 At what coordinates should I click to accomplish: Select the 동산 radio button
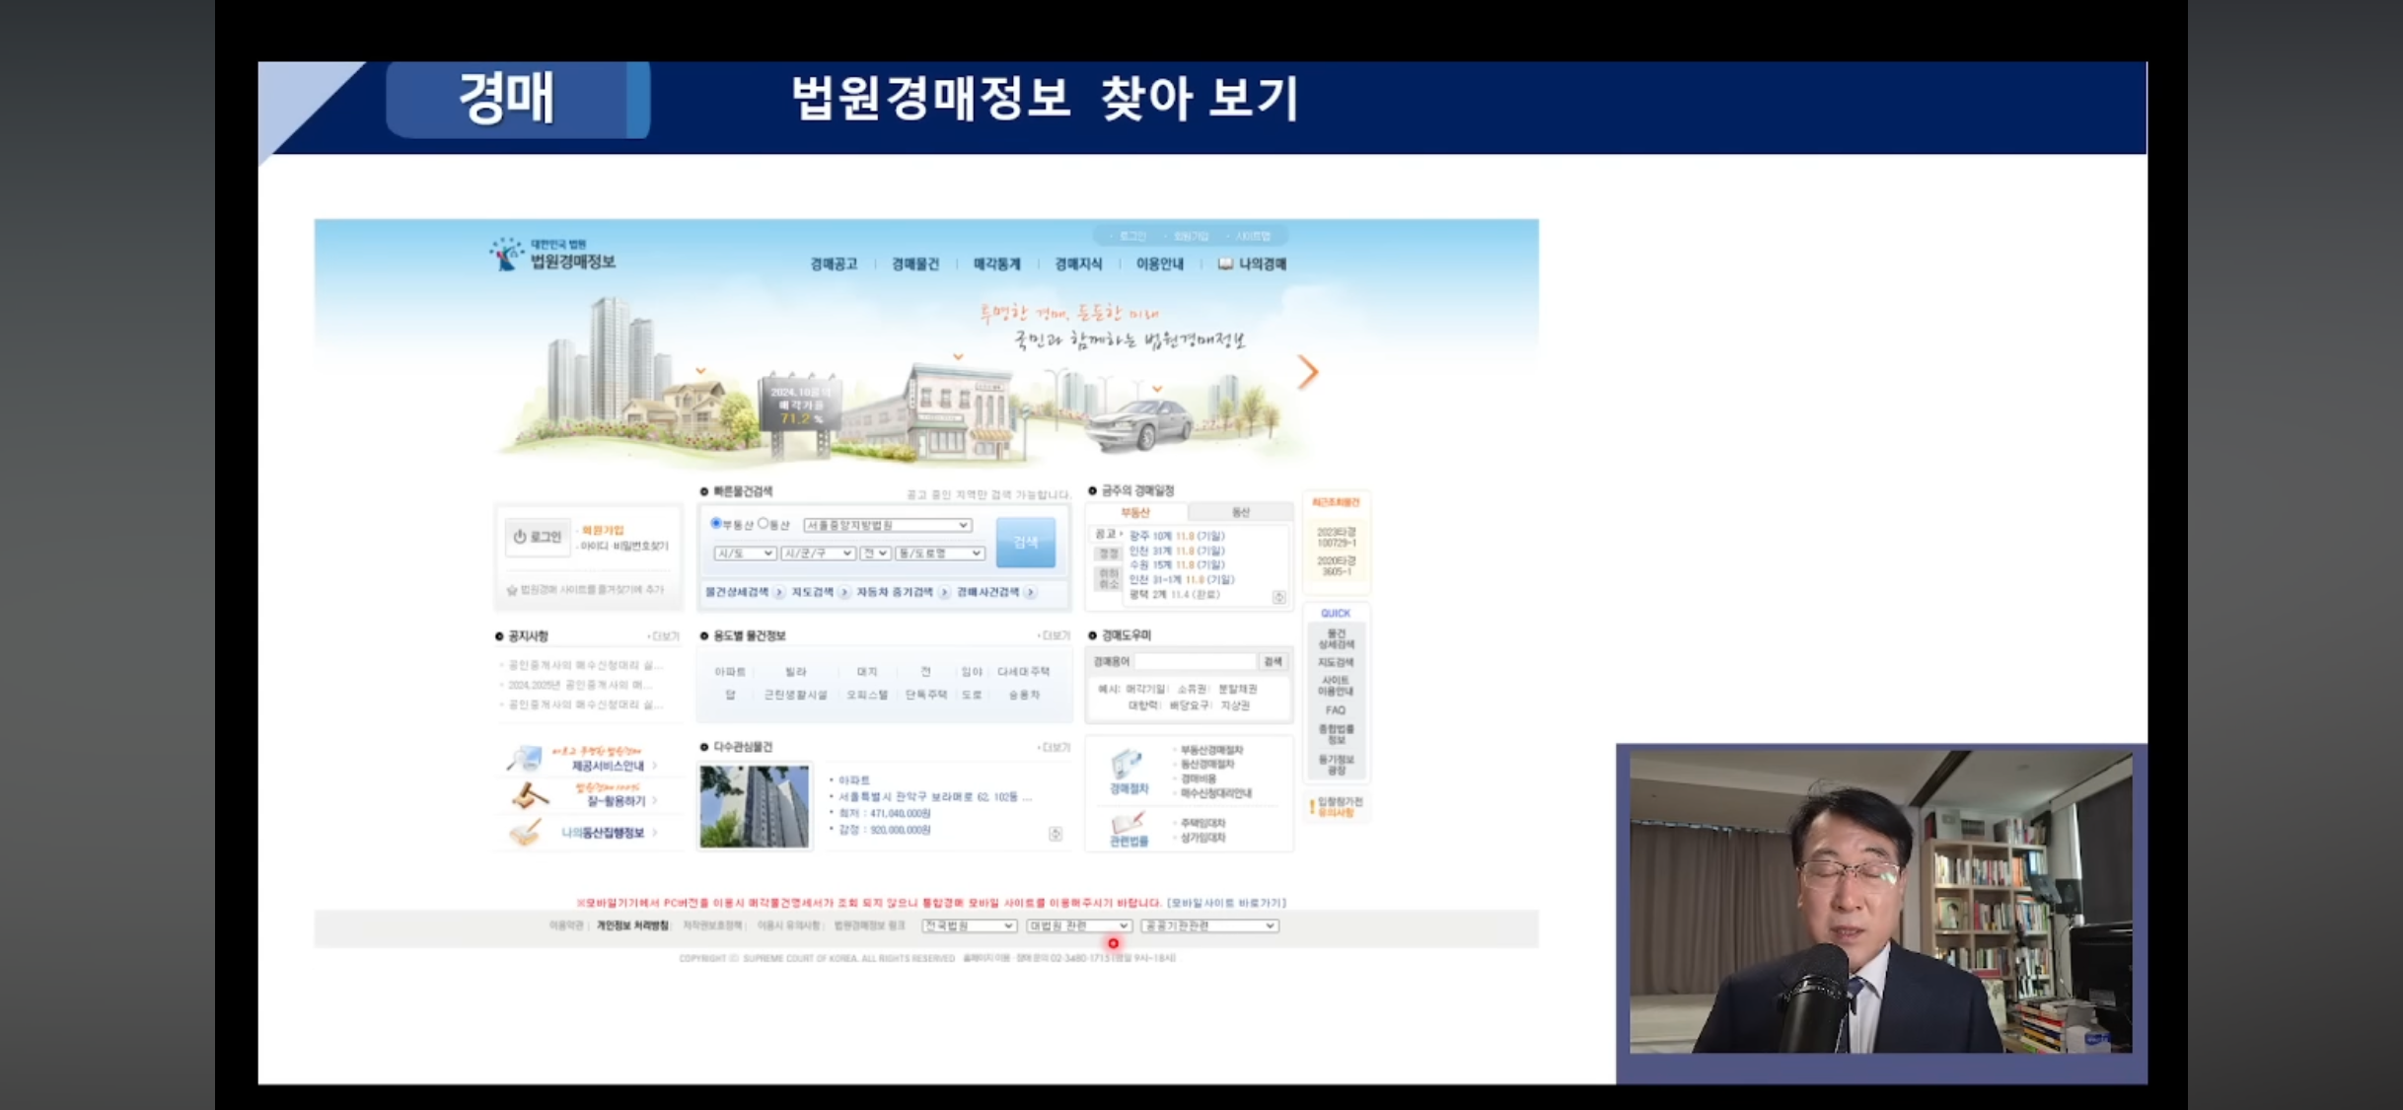click(x=763, y=524)
